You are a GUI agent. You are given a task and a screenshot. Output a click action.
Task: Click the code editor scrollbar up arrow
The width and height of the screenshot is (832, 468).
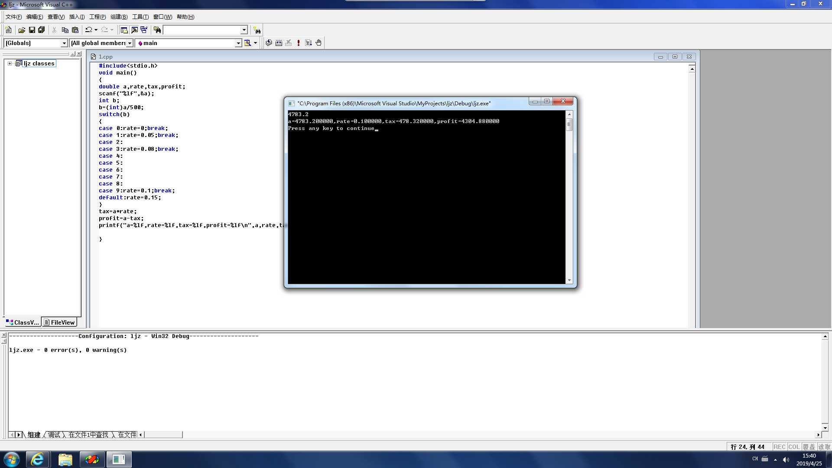point(692,69)
